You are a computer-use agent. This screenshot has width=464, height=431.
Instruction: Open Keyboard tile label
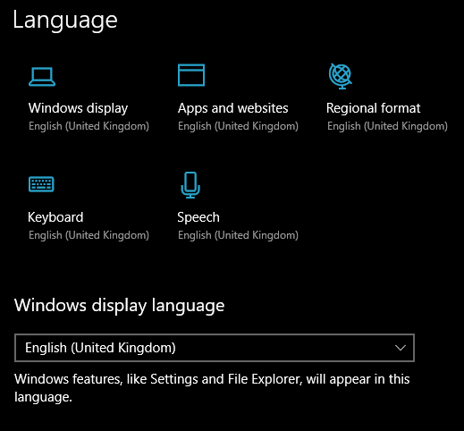[55, 217]
